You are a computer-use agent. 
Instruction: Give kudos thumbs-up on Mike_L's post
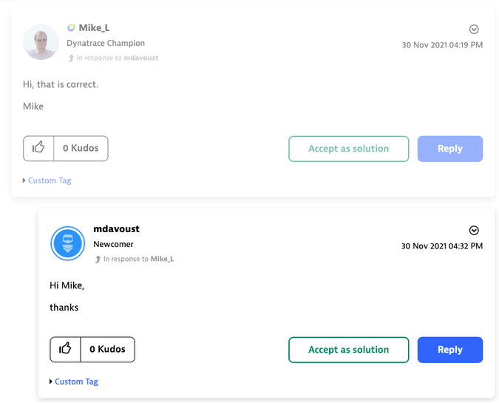click(38, 149)
